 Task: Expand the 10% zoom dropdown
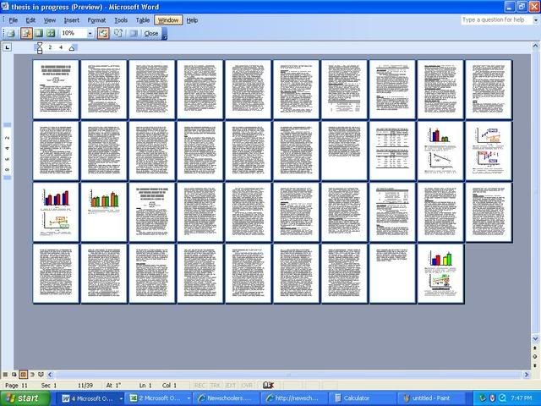(x=90, y=33)
